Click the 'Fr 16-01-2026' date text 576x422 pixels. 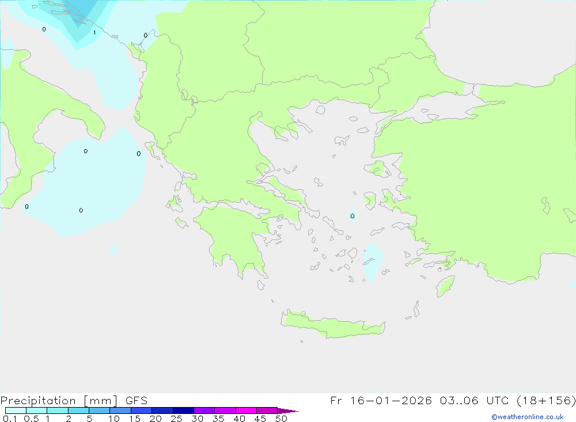coord(381,401)
